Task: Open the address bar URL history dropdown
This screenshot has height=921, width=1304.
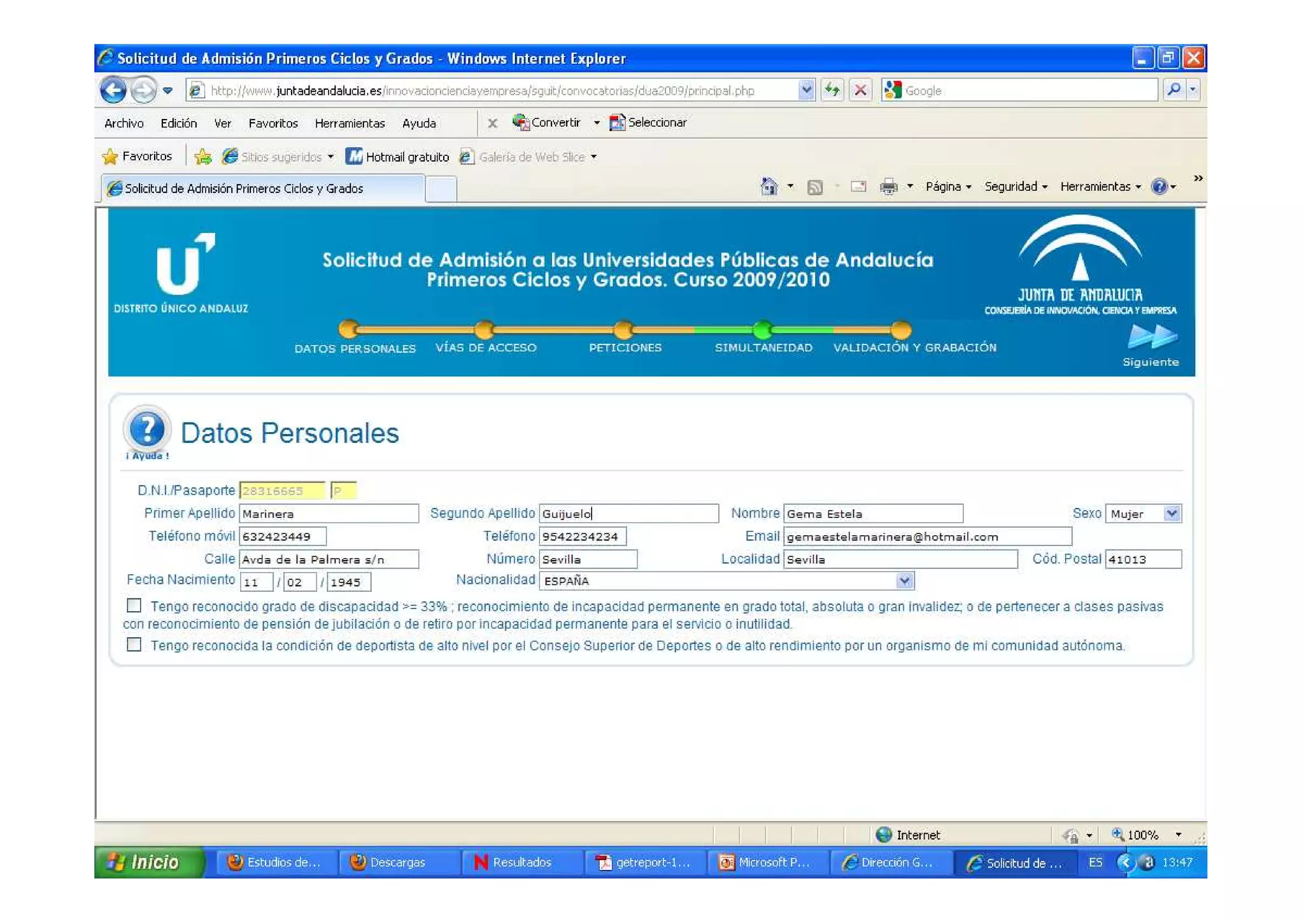Action: (x=806, y=90)
